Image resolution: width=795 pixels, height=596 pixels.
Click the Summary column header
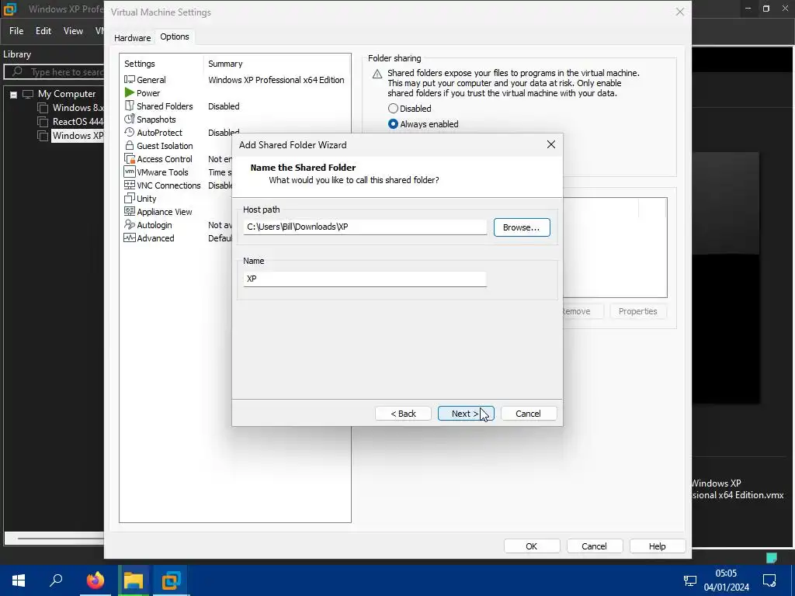pos(225,64)
